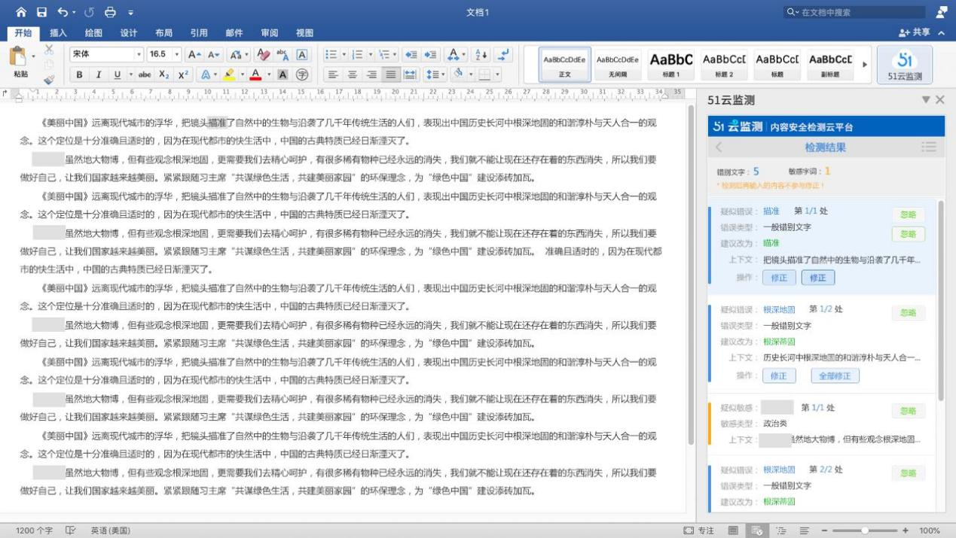Align text left

[332, 74]
